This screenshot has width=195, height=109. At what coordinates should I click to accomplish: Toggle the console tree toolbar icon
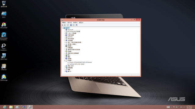click(68, 25)
